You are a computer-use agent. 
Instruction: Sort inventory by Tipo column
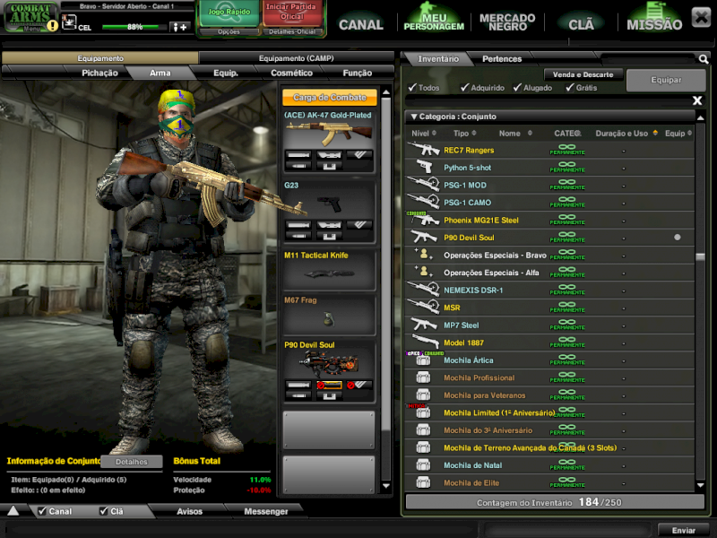point(464,133)
